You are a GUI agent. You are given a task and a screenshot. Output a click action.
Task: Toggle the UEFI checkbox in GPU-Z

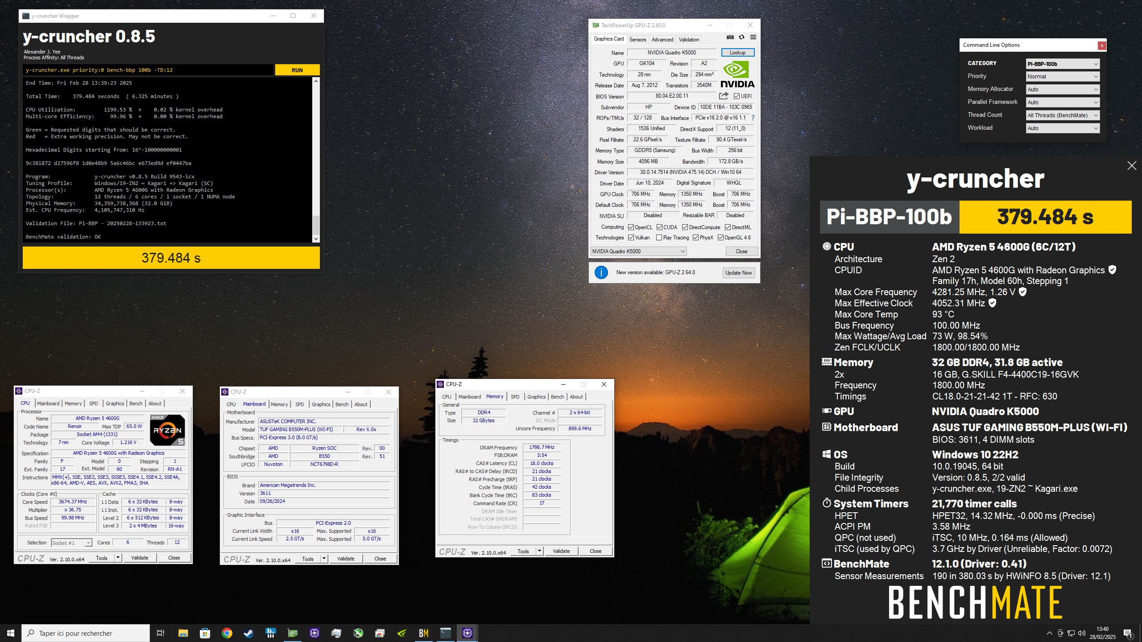coord(737,96)
